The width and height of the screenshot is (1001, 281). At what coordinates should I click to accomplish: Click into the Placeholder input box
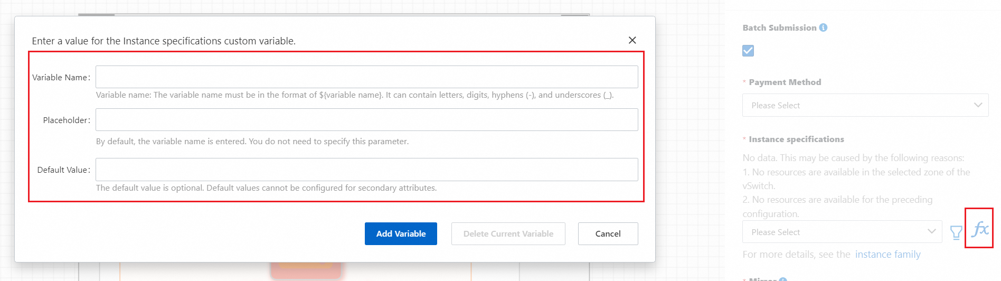tap(366, 120)
